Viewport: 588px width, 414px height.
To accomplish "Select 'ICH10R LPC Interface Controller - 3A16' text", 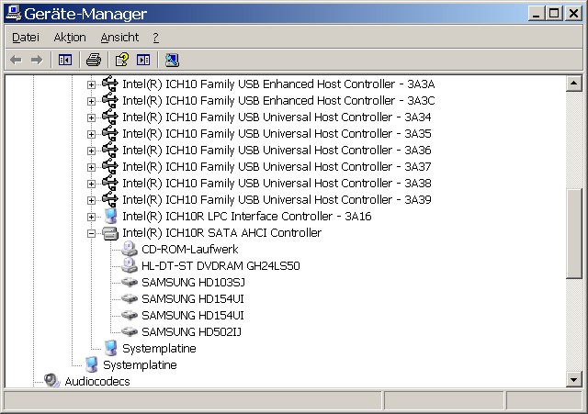I will pyautogui.click(x=247, y=216).
